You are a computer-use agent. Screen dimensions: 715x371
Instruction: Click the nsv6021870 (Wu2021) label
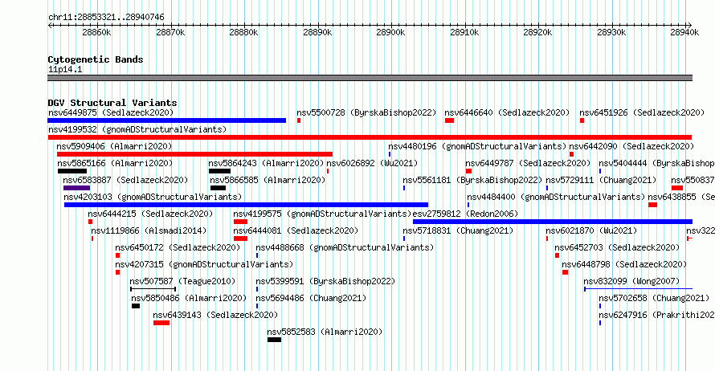[591, 230]
